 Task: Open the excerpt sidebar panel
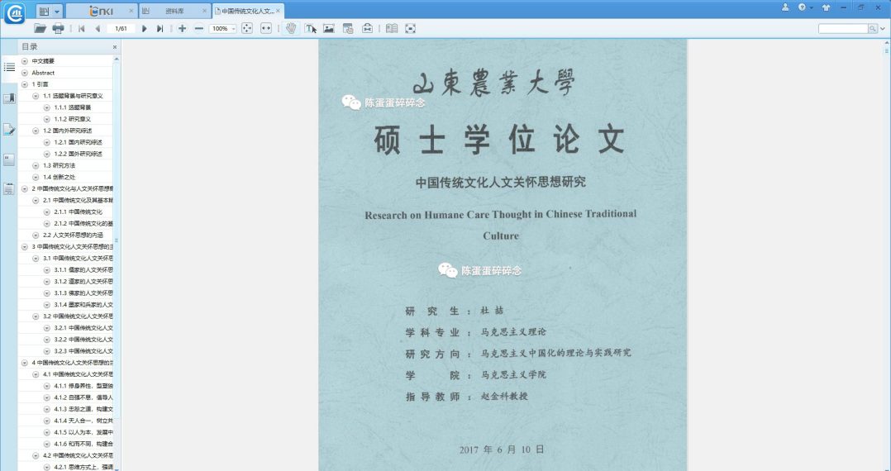click(9, 159)
